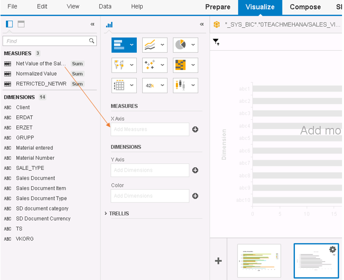Select the crosstab table chart icon
344x280 pixels.
pos(119,85)
